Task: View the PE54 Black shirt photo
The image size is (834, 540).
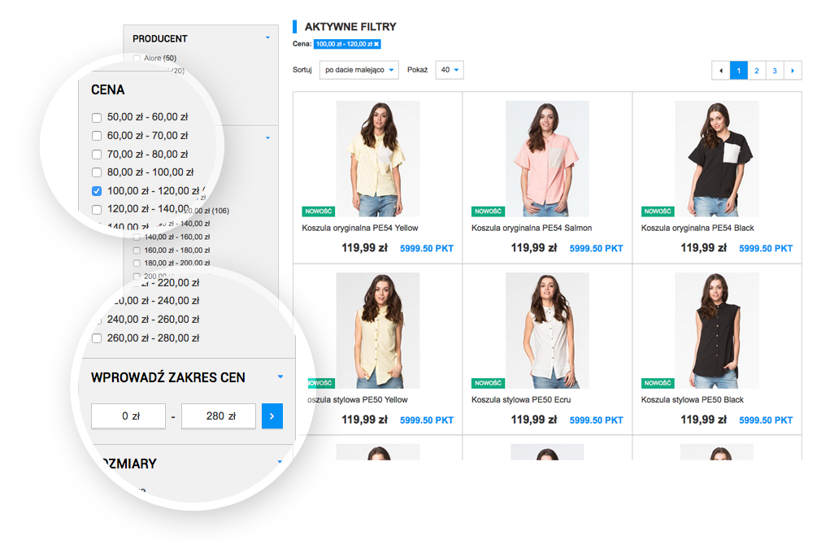Action: 717,159
